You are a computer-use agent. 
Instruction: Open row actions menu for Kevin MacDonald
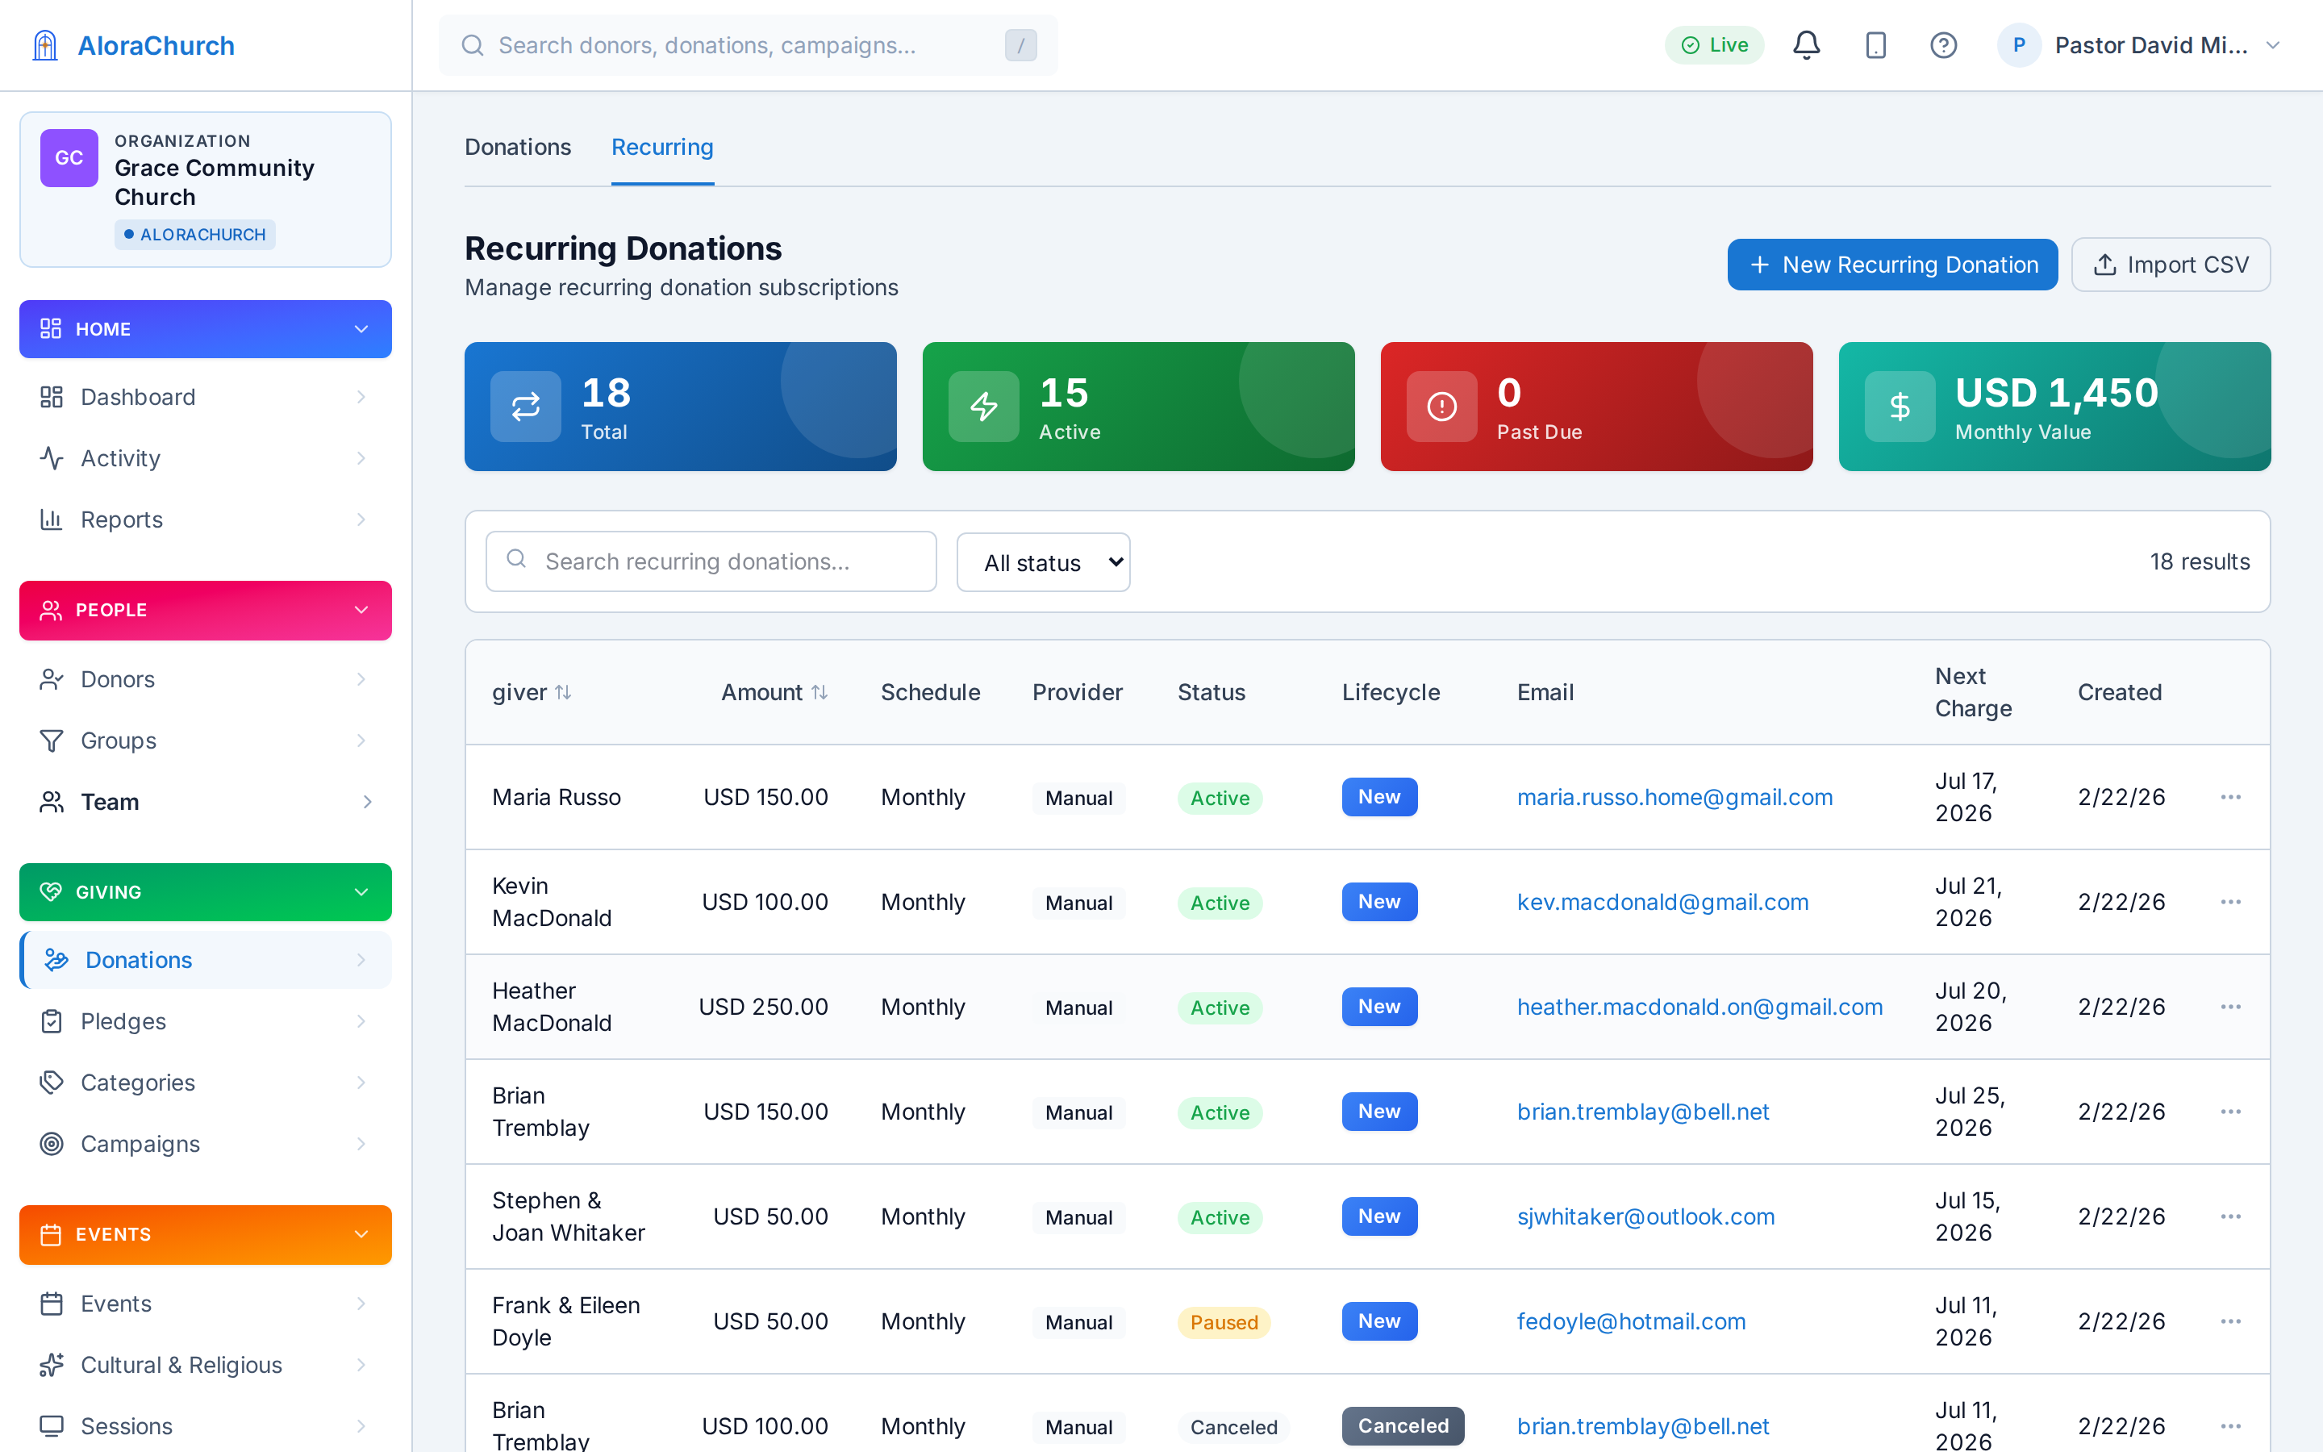point(2231,902)
